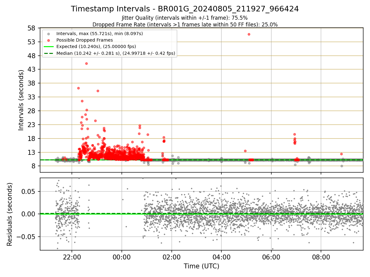The height and width of the screenshot is (277, 370).
Task: Click the x-axis tick label "22:00"
Action: click(x=72, y=257)
